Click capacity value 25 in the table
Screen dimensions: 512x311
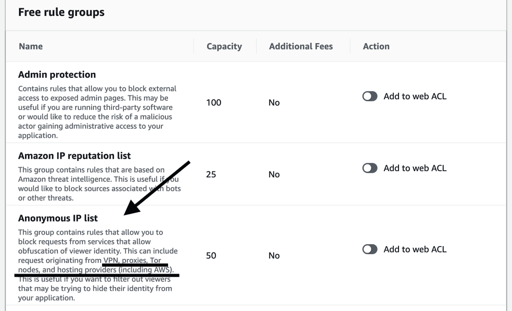point(211,174)
